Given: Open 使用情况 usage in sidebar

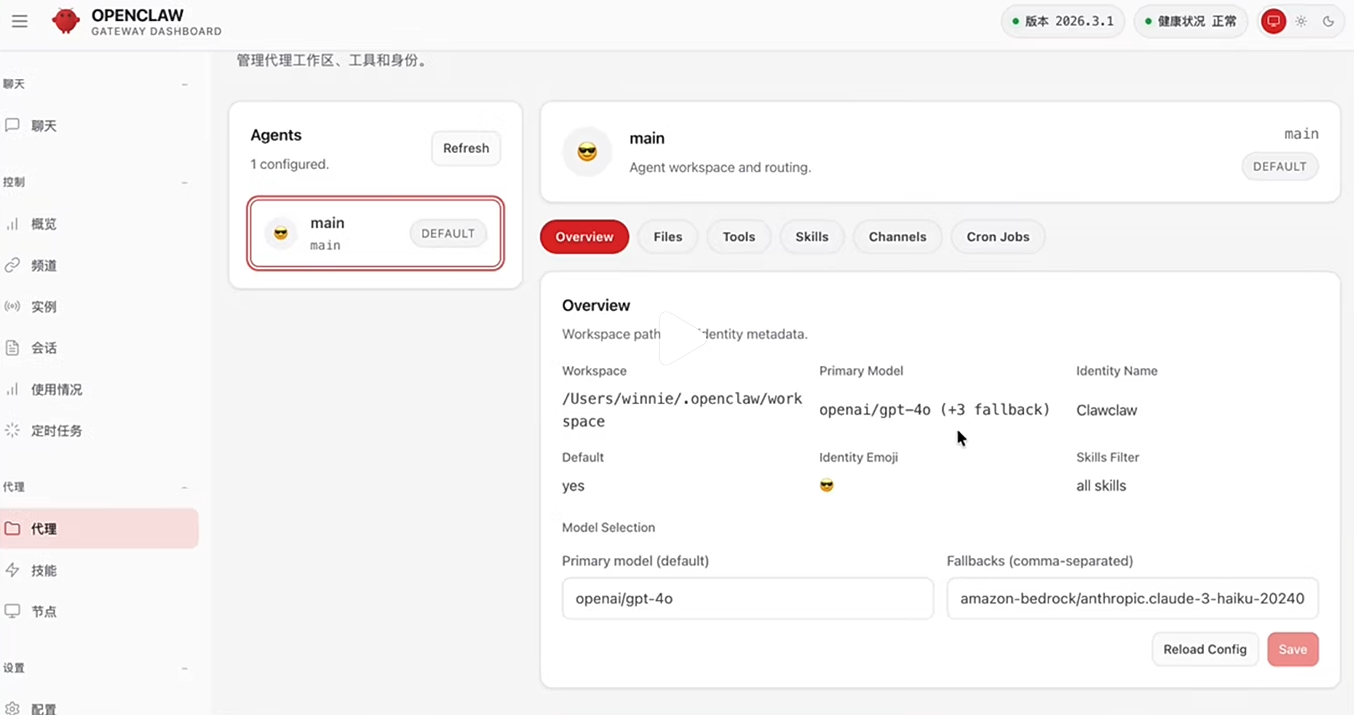Looking at the screenshot, I should pos(99,389).
